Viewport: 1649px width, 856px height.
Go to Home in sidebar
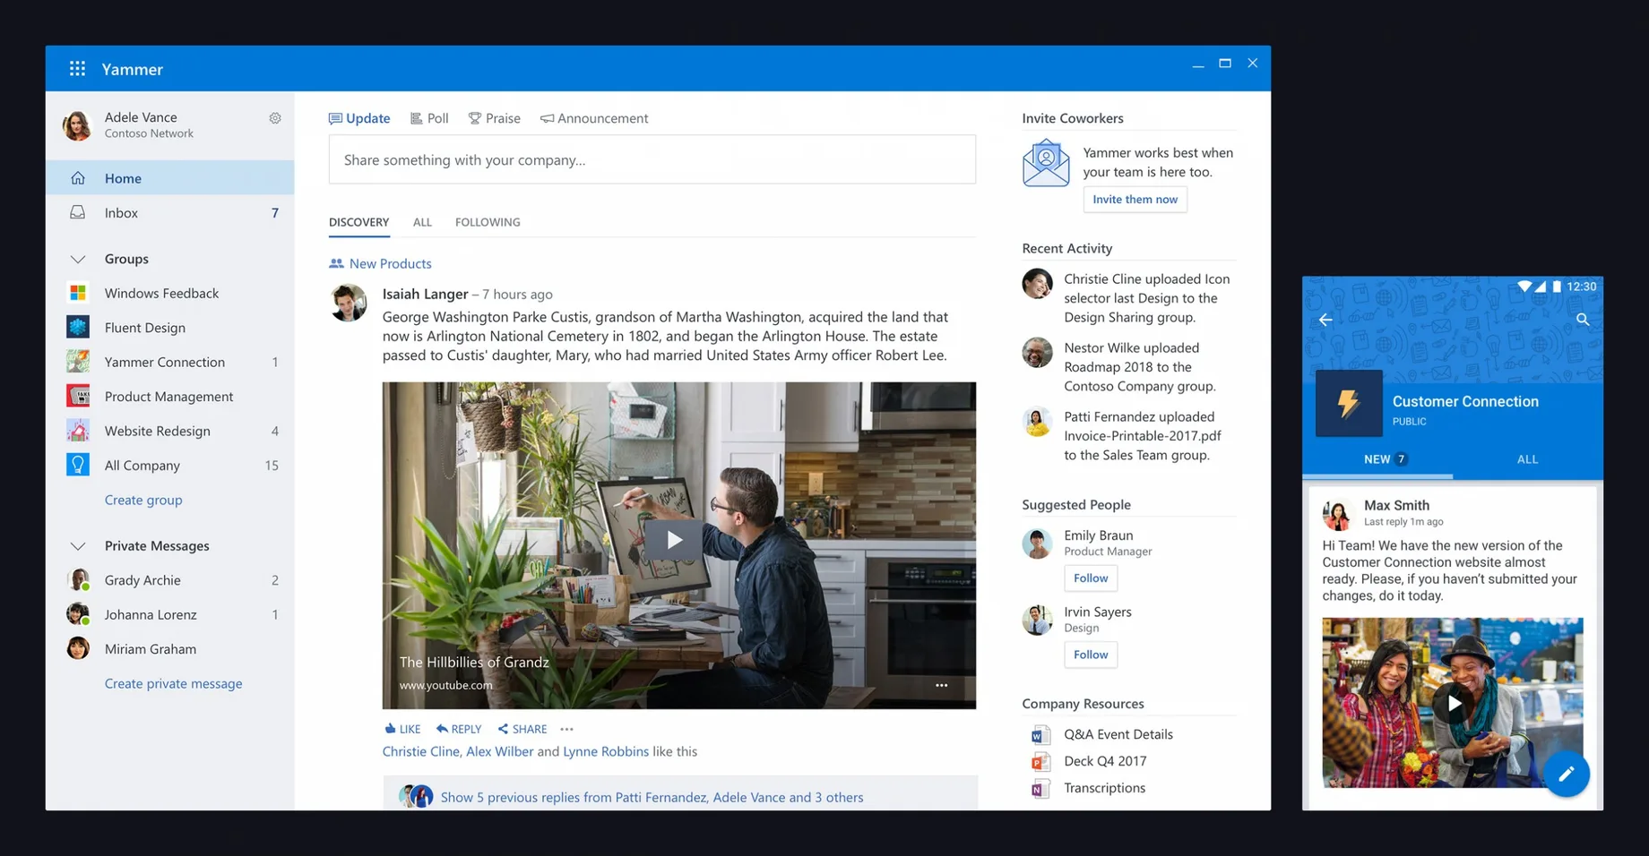[169, 178]
